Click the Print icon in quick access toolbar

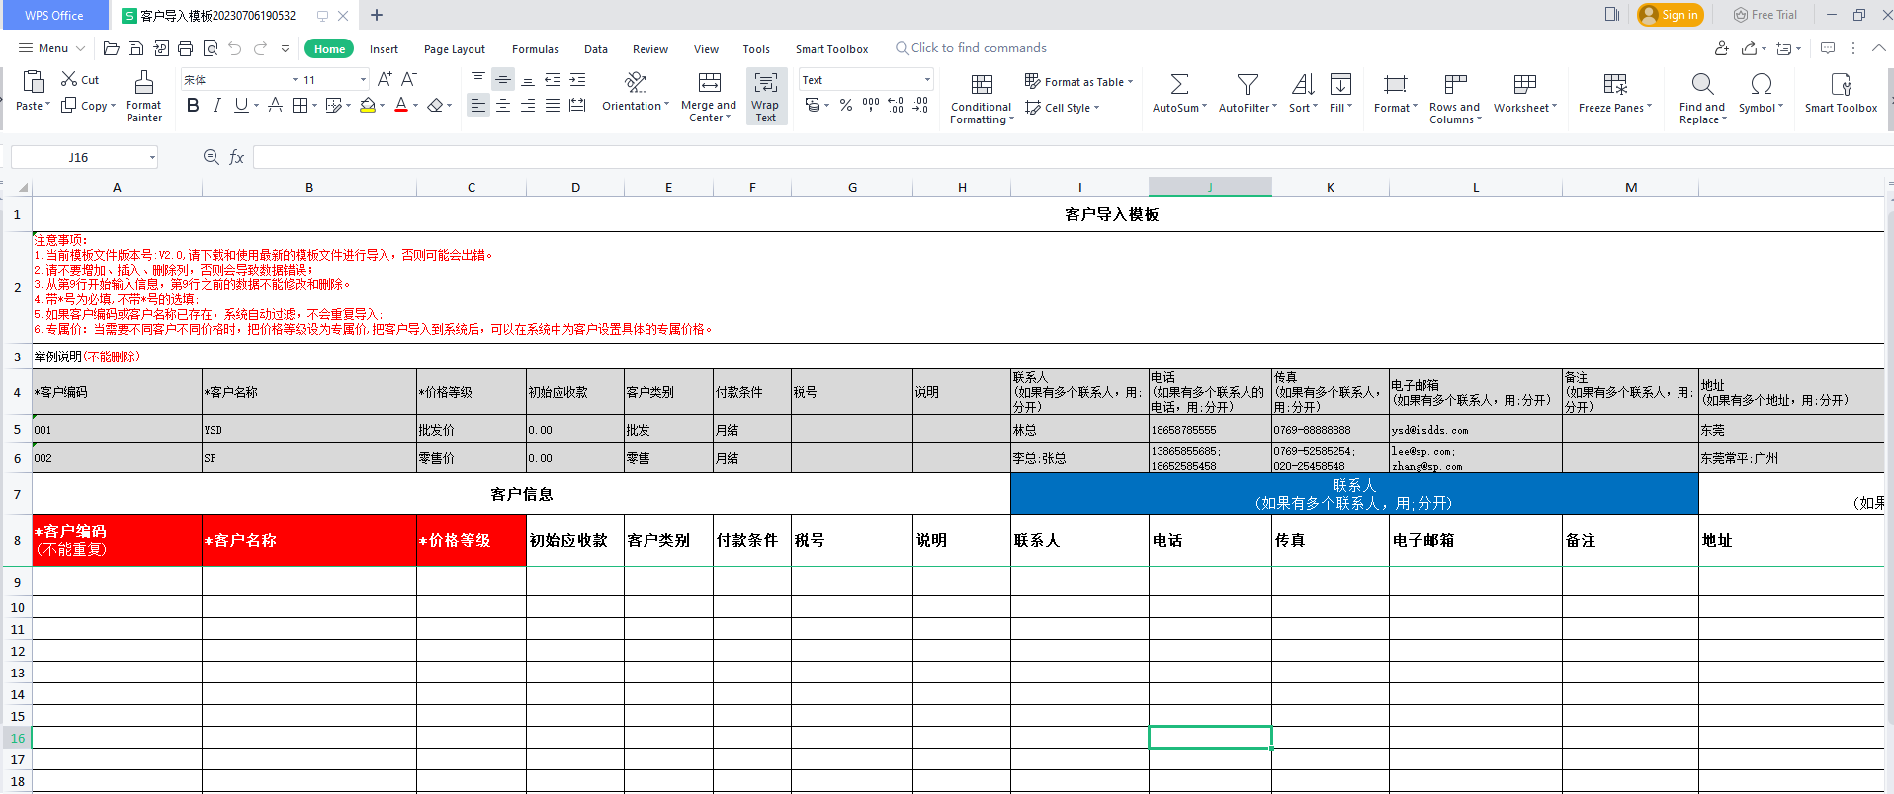(185, 48)
